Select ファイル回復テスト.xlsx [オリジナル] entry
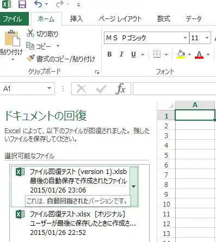 pos(75,224)
